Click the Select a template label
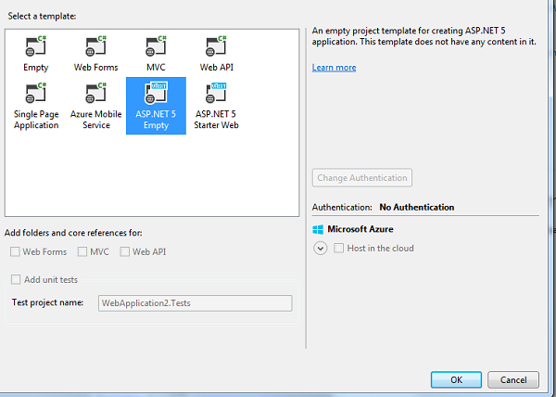Screen dimensions: 556x397 click(42, 16)
